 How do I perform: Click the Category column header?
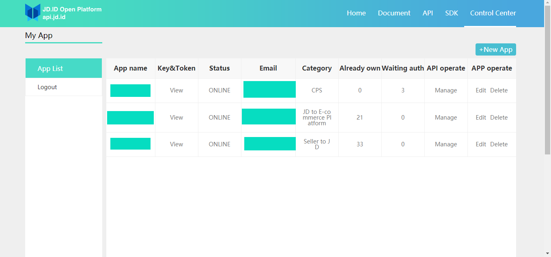(x=317, y=68)
